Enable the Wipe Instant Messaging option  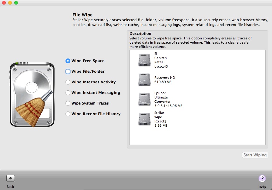tap(68, 93)
